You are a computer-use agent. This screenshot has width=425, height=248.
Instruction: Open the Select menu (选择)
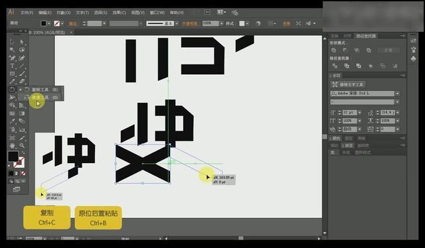(100, 13)
